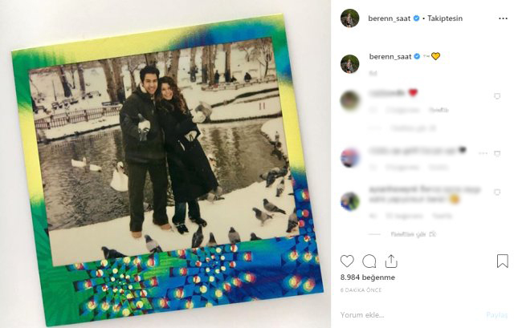Click the berenn_saat username in header

click(389, 18)
